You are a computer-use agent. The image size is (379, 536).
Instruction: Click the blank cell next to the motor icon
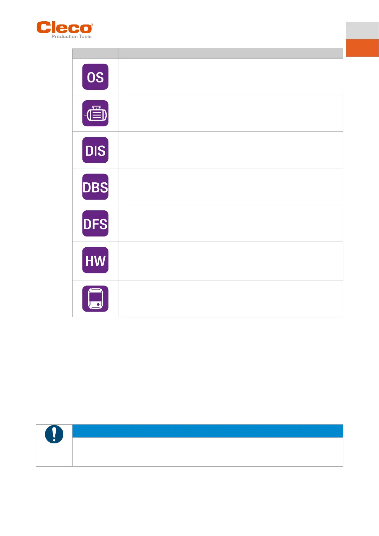tap(230, 113)
